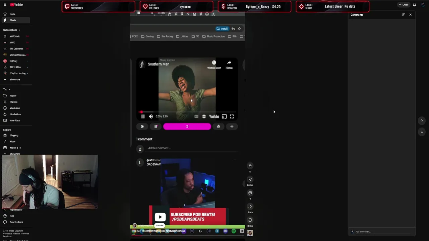Open the video settings gear
Image resolution: width=429 pixels, height=241 pixels.
click(x=204, y=116)
